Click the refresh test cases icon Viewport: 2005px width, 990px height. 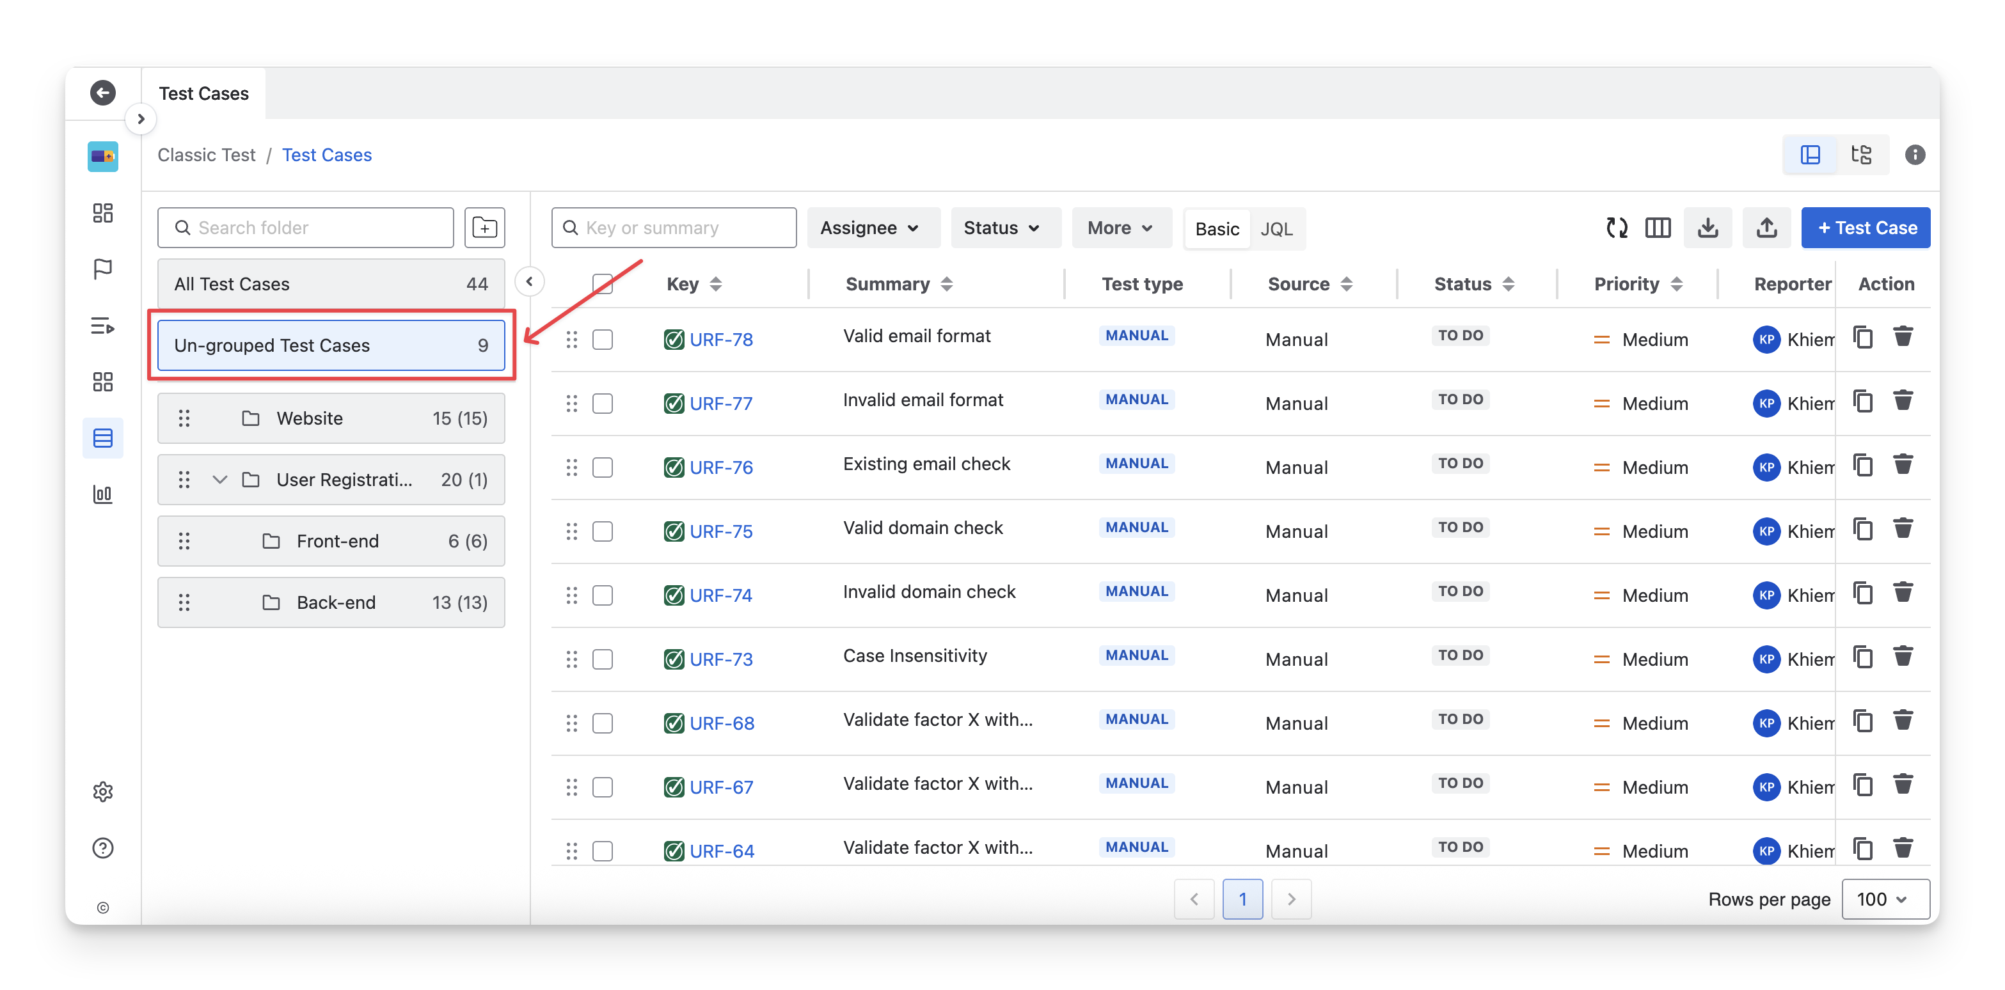1617,228
